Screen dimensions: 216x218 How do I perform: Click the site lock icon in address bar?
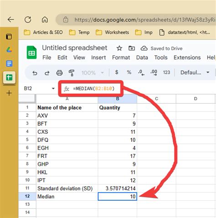66,20
